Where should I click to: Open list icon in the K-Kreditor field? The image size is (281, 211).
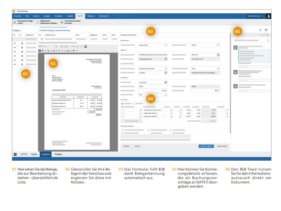(166, 73)
